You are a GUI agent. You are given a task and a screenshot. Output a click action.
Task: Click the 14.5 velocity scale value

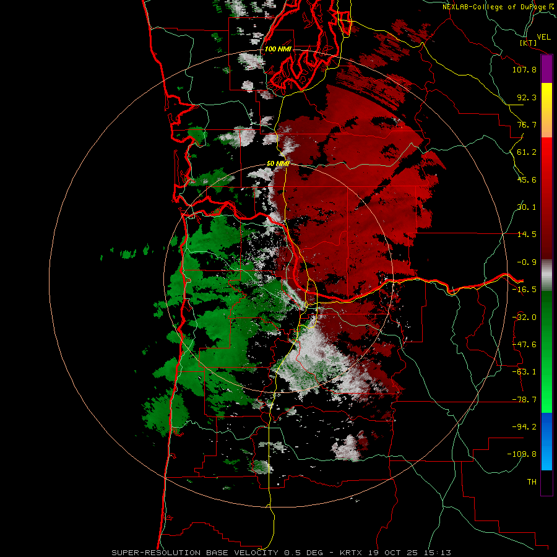click(527, 235)
